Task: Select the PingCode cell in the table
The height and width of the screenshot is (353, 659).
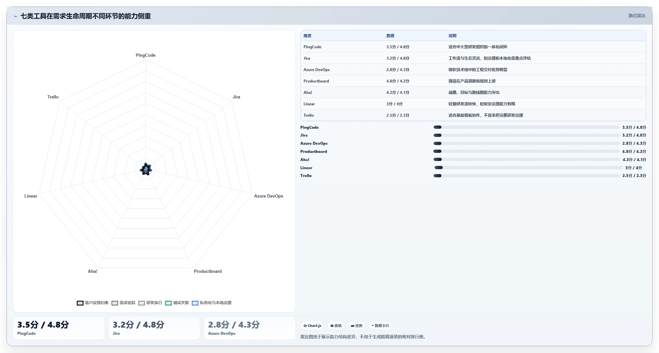Action: coord(313,47)
